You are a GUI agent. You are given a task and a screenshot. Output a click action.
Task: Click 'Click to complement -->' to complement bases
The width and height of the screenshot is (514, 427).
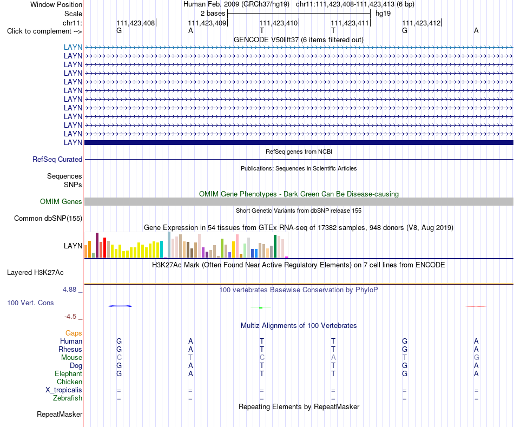pyautogui.click(x=44, y=31)
